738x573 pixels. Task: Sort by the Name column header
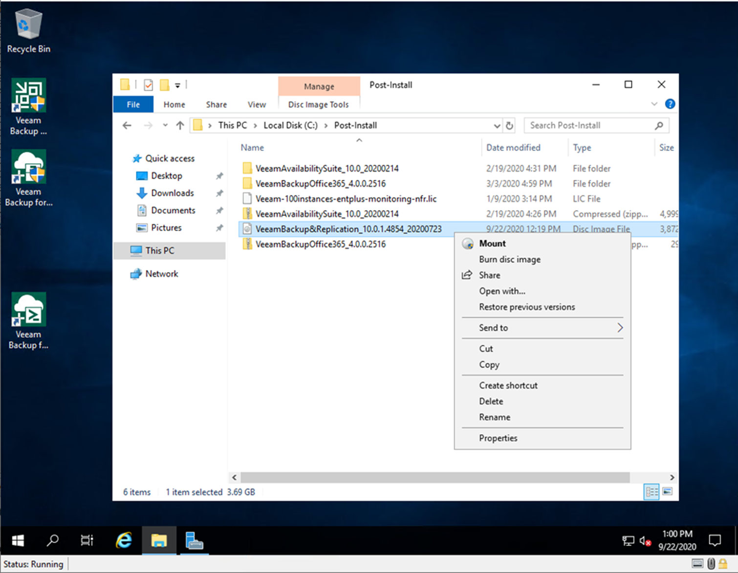[x=252, y=148]
